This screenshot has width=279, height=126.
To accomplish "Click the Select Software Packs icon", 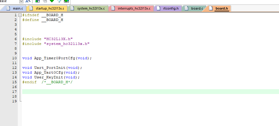I will click(x=59, y=1).
